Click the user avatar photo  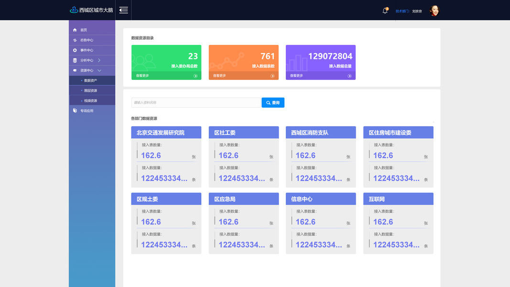tap(434, 11)
